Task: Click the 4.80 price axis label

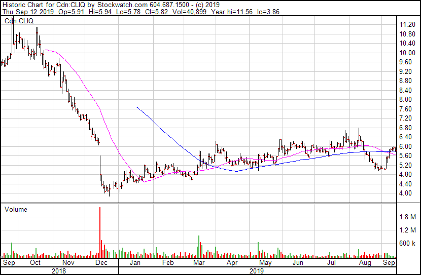Action: 405,175
